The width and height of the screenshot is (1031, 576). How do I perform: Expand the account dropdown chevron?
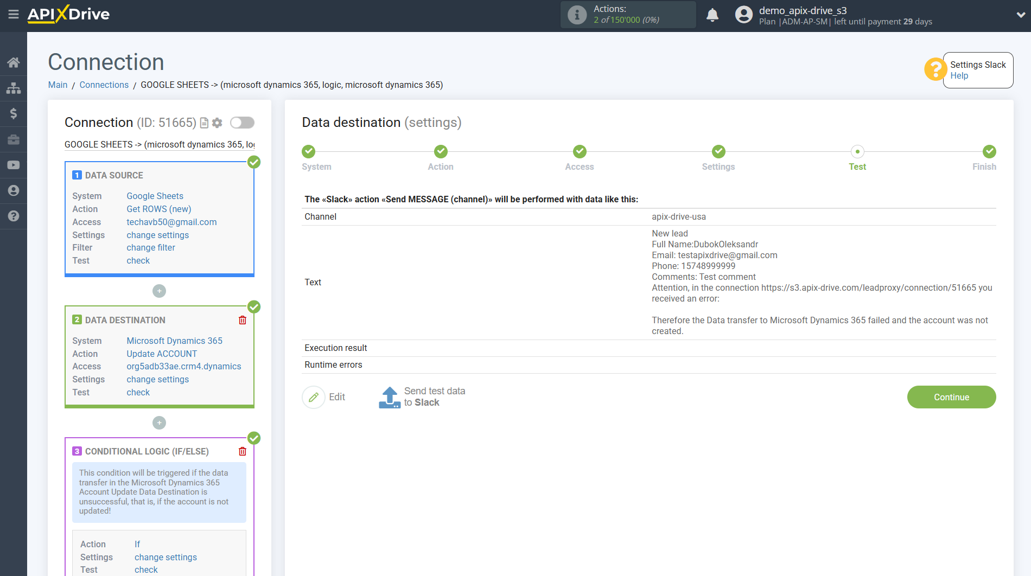(x=1021, y=15)
